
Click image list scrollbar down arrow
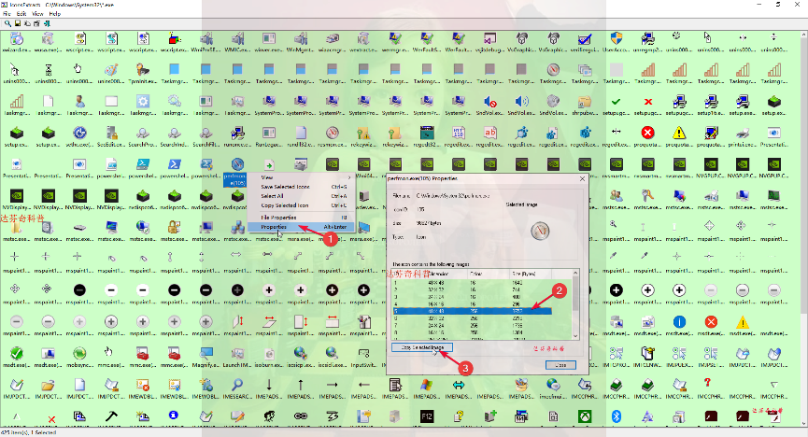(575, 335)
